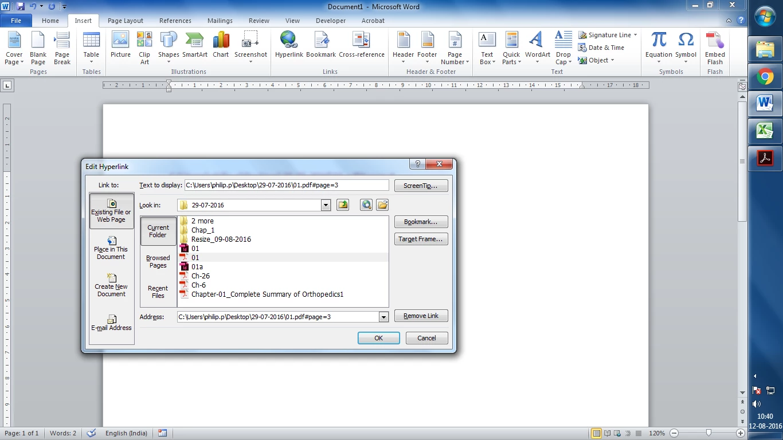
Task: Switch to the Review tab
Action: pos(259,21)
